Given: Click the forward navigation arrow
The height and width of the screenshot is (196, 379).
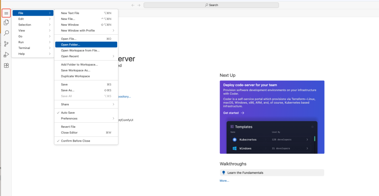Looking at the screenshot, I should tap(139, 5).
